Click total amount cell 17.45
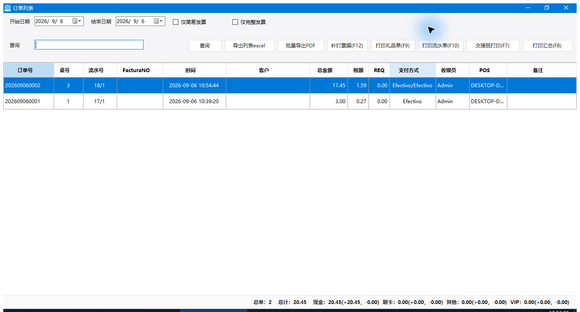This screenshot has width=580, height=312. point(329,86)
